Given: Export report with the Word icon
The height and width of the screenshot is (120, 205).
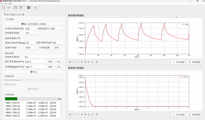Looking at the screenshot, I should tap(29, 8).
